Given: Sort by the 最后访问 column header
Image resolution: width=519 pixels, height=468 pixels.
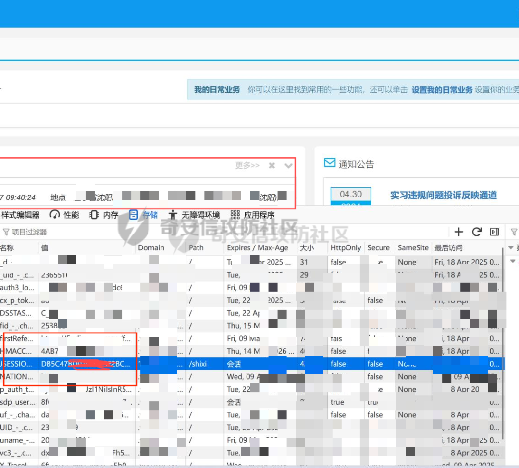Looking at the screenshot, I should click(467, 248).
